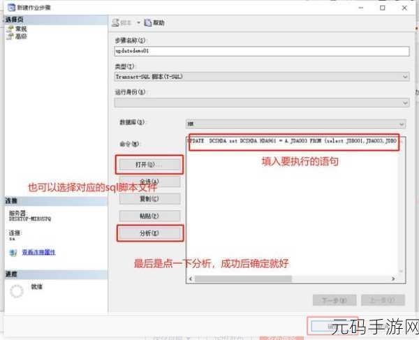This screenshot has height=340, width=419.
Task: Click the 步骤名称 input field
Action: [262, 51]
